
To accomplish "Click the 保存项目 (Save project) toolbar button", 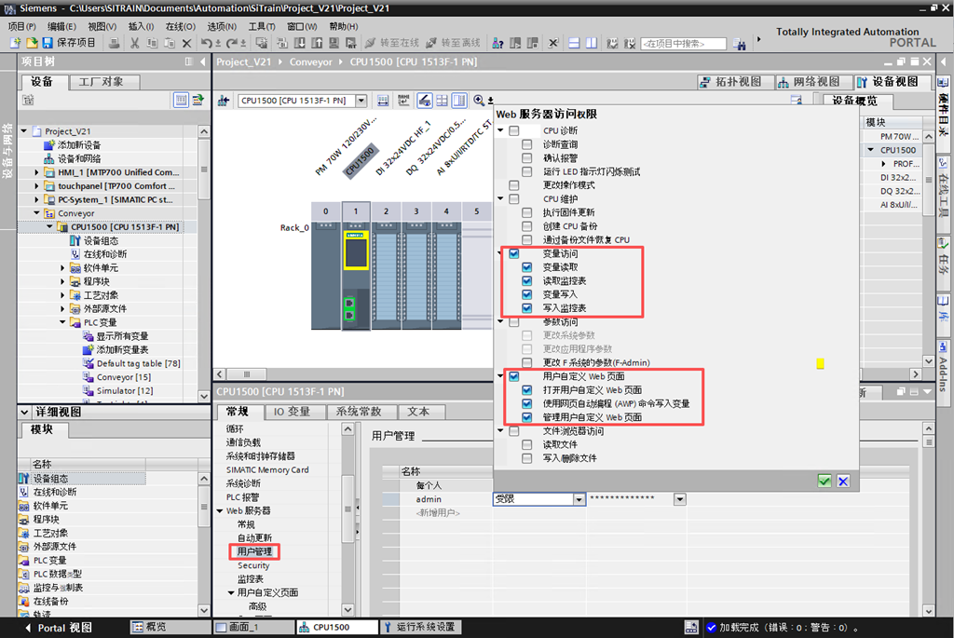I will [x=68, y=43].
